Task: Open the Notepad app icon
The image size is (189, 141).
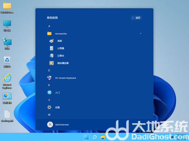Action: pos(52,56)
